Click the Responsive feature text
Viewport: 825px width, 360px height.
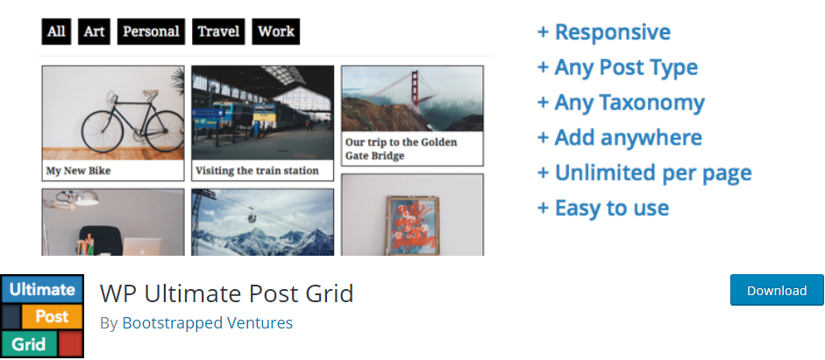click(603, 32)
